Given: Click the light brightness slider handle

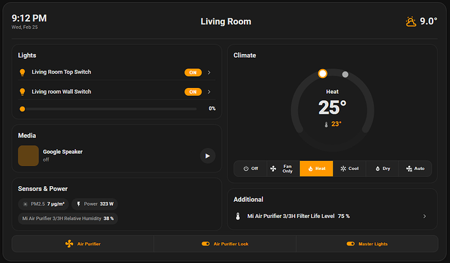Looking at the screenshot, I should (x=22, y=109).
